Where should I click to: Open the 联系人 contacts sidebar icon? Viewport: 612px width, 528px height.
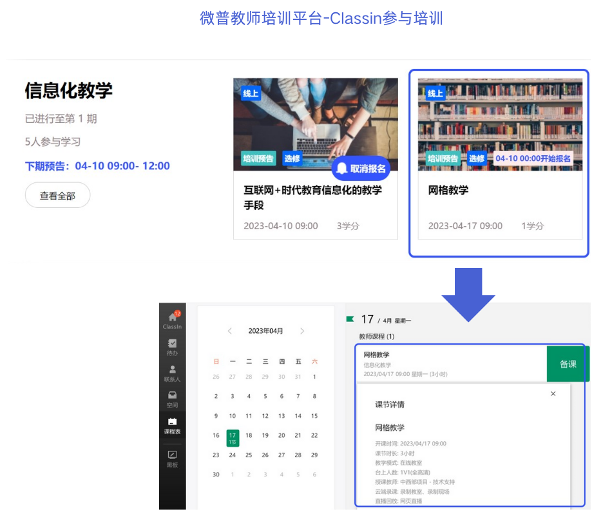pyautogui.click(x=172, y=373)
